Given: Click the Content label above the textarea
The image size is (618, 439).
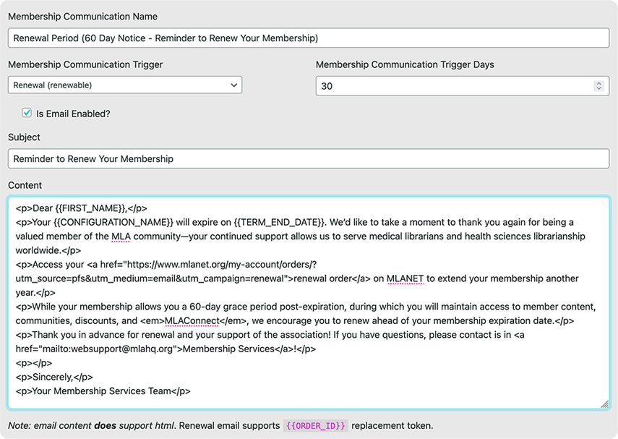Looking at the screenshot, I should click(x=25, y=185).
